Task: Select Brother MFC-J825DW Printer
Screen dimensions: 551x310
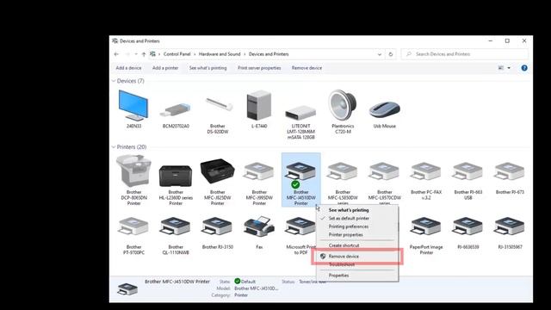Action: [218, 181]
